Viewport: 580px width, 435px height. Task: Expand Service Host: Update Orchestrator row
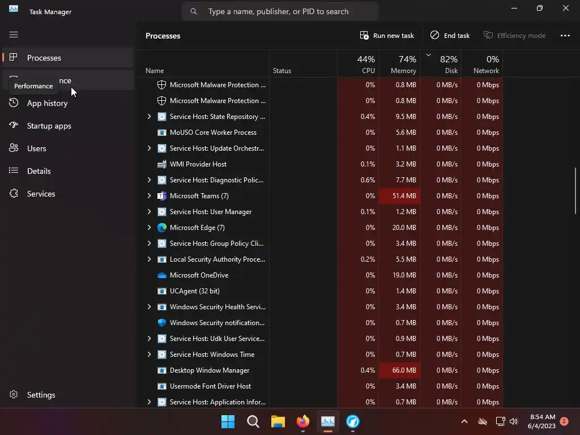point(149,148)
